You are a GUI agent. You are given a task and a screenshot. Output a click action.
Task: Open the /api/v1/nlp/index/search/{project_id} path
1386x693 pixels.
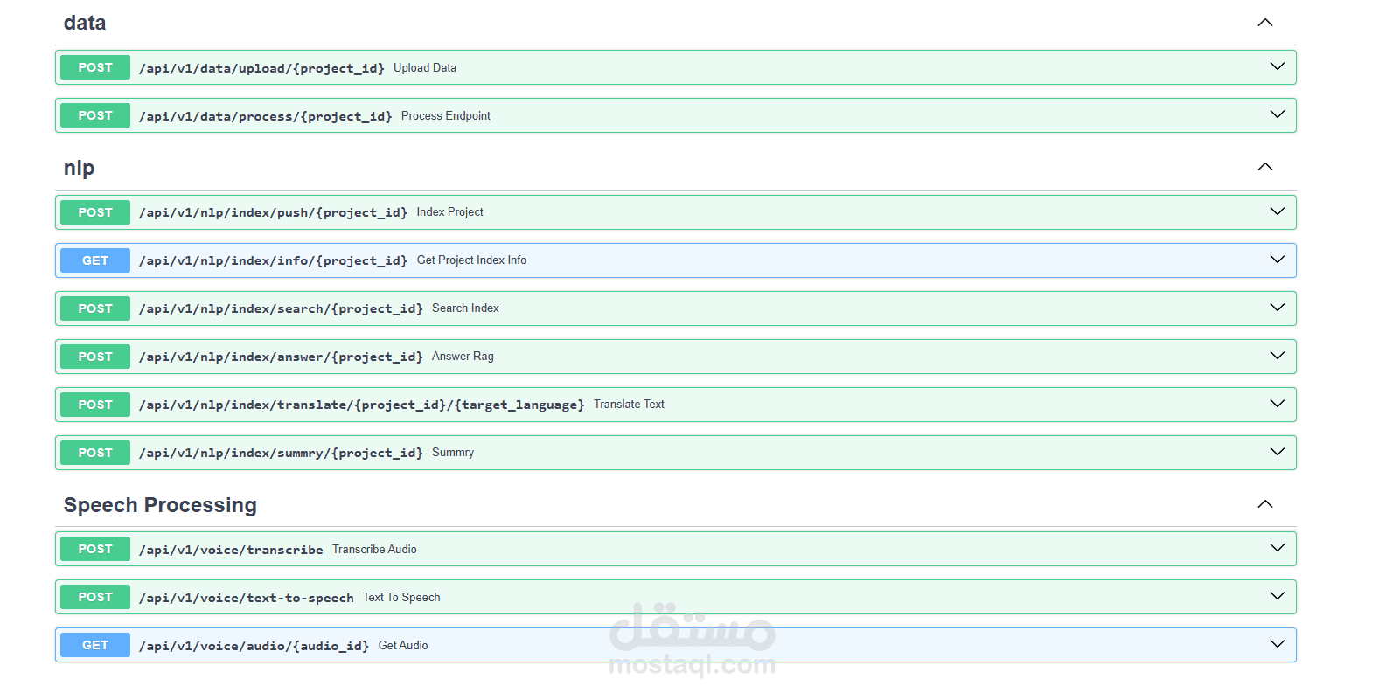[x=281, y=308]
